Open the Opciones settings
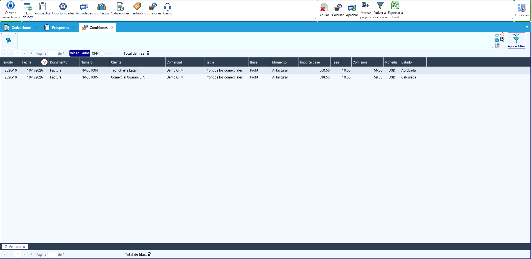Screen dimensions: 531x259 [522, 10]
